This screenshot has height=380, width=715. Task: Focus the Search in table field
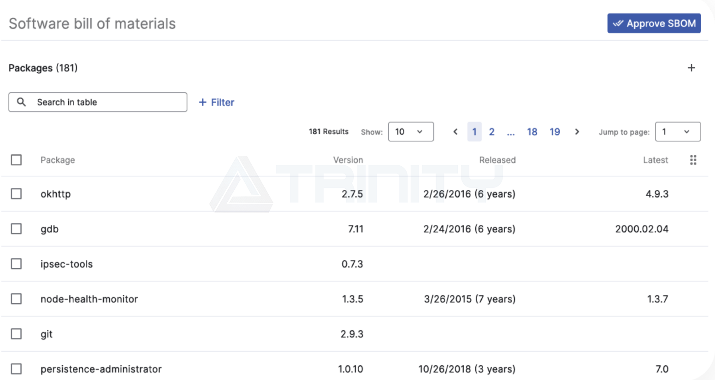click(x=98, y=102)
